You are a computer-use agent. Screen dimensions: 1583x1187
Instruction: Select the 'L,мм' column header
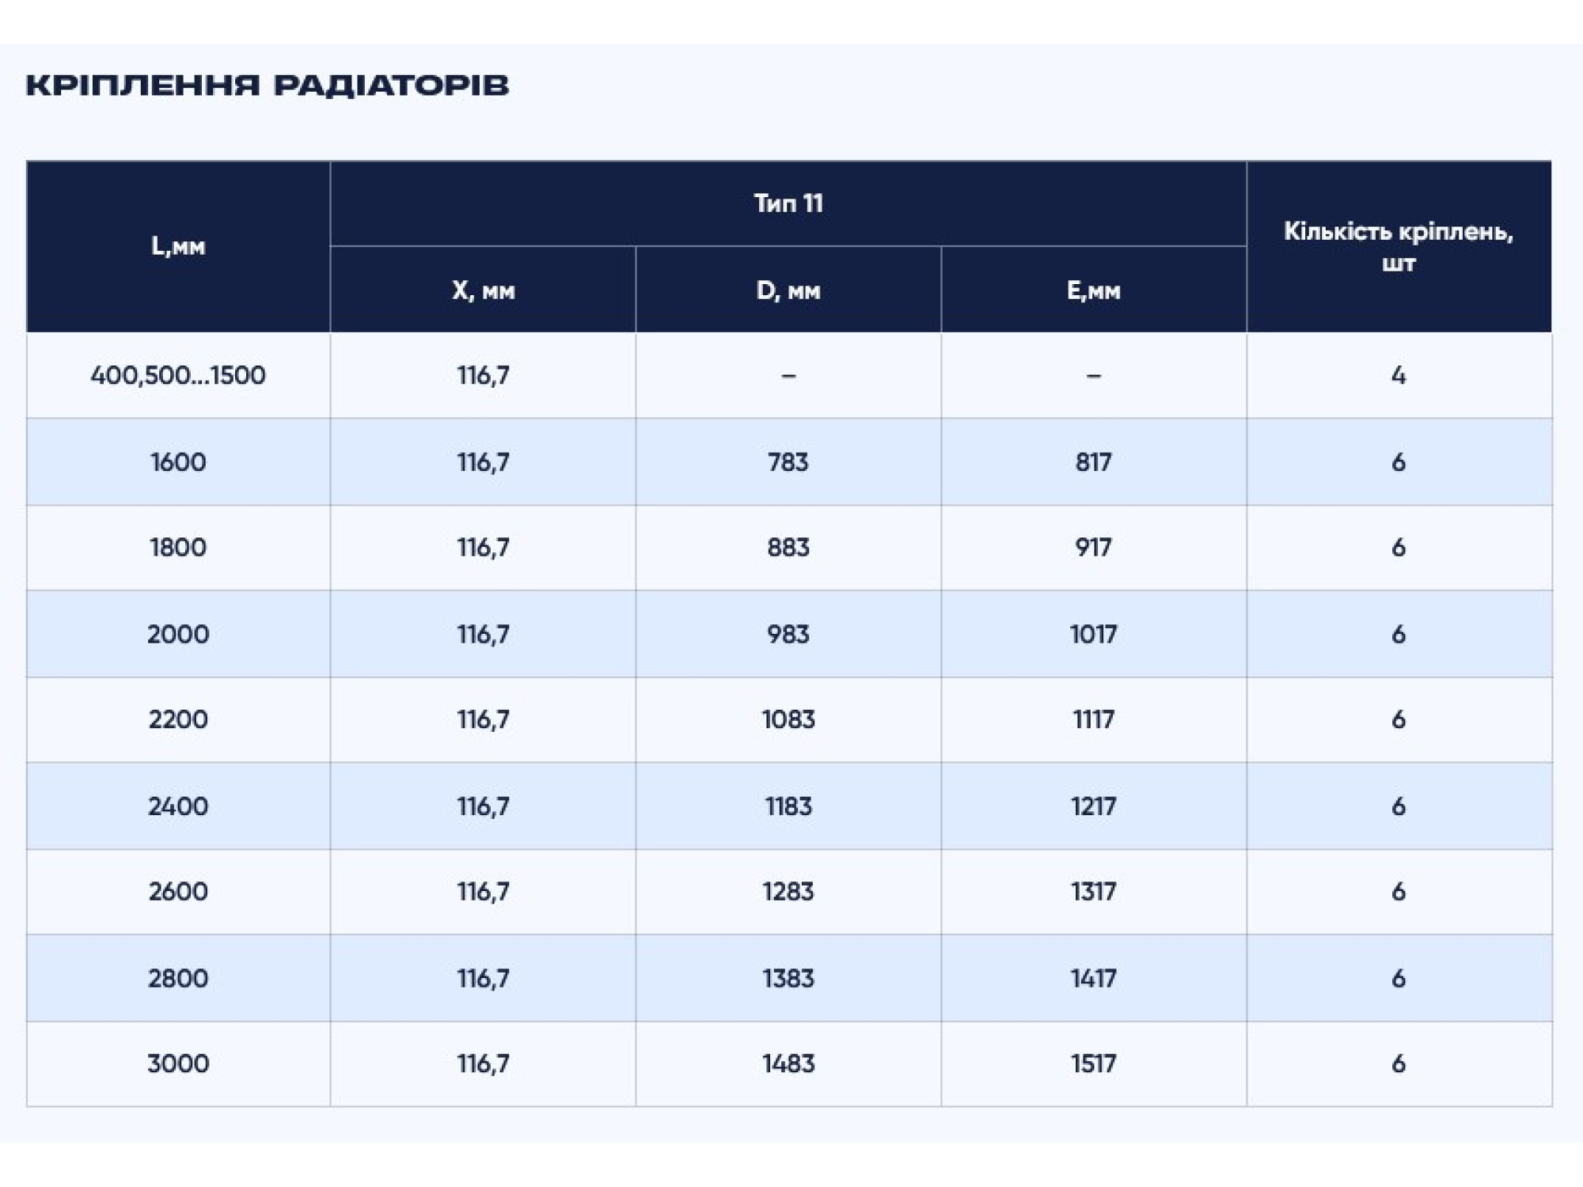click(x=178, y=246)
